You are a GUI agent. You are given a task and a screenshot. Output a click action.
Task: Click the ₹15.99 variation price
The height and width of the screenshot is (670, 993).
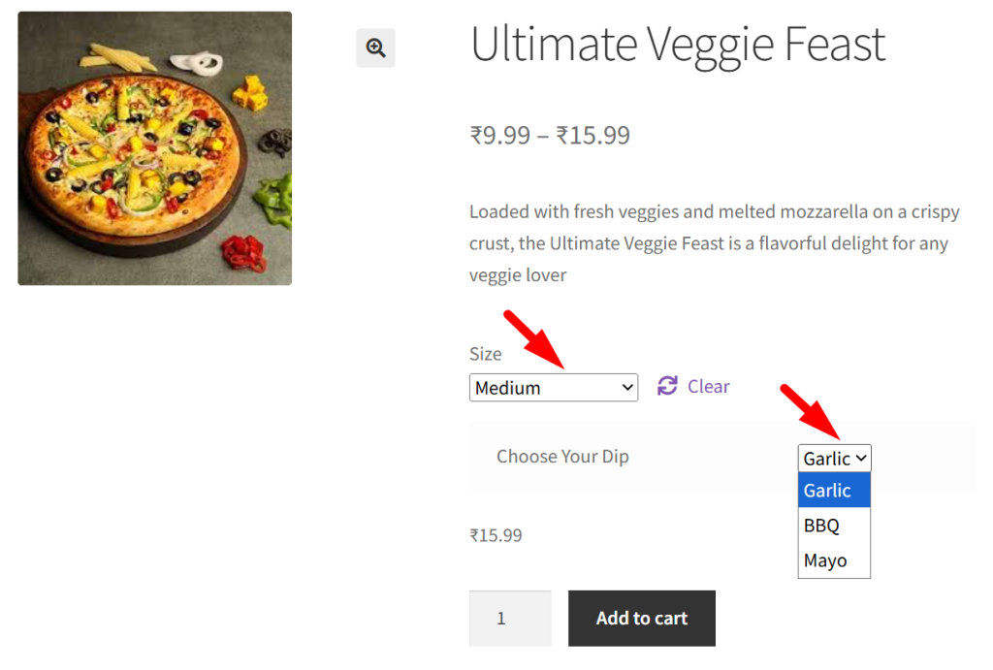click(496, 535)
